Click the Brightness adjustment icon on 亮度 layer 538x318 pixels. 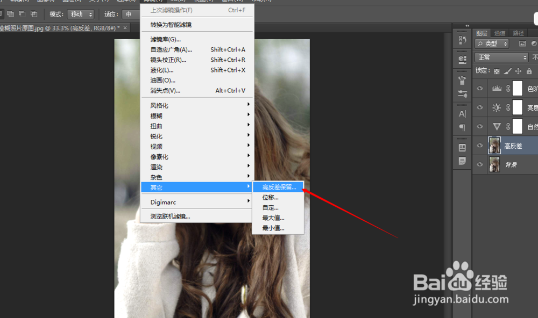(497, 107)
